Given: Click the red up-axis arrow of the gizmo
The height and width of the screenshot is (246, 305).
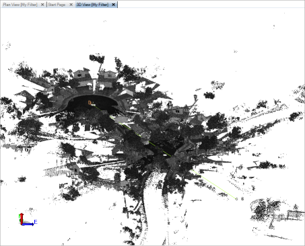Looking at the screenshot, I should pyautogui.click(x=22, y=218).
